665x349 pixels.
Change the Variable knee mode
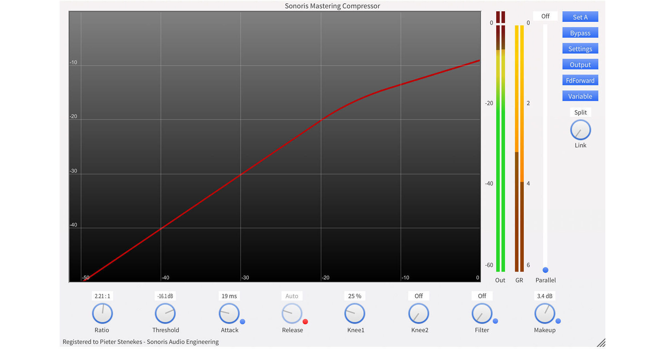[580, 96]
